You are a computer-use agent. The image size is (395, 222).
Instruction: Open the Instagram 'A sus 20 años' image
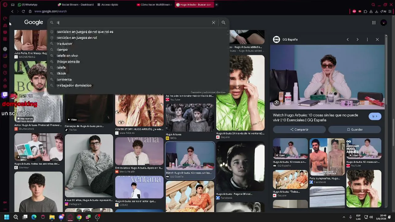(89, 166)
